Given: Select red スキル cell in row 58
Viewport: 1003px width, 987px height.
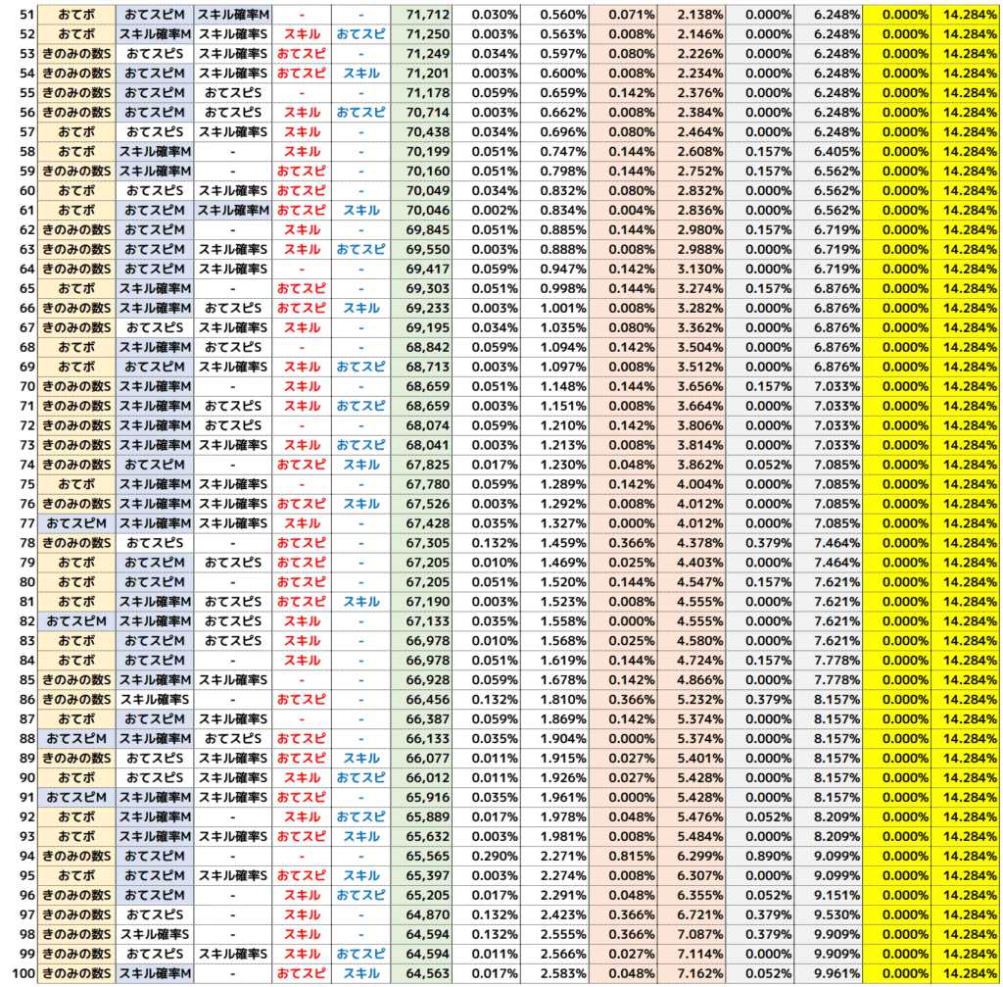Looking at the screenshot, I should pyautogui.click(x=301, y=152).
